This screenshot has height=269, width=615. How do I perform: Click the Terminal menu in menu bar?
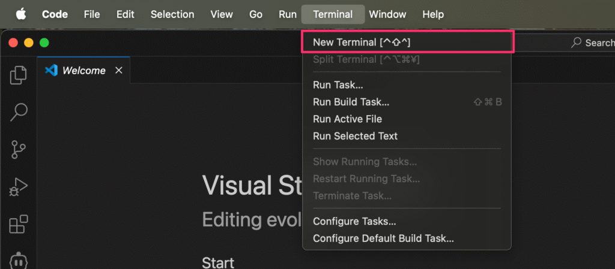click(x=333, y=14)
